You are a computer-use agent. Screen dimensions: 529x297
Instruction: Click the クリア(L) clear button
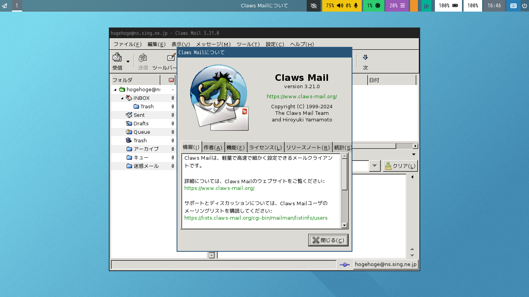coord(400,166)
